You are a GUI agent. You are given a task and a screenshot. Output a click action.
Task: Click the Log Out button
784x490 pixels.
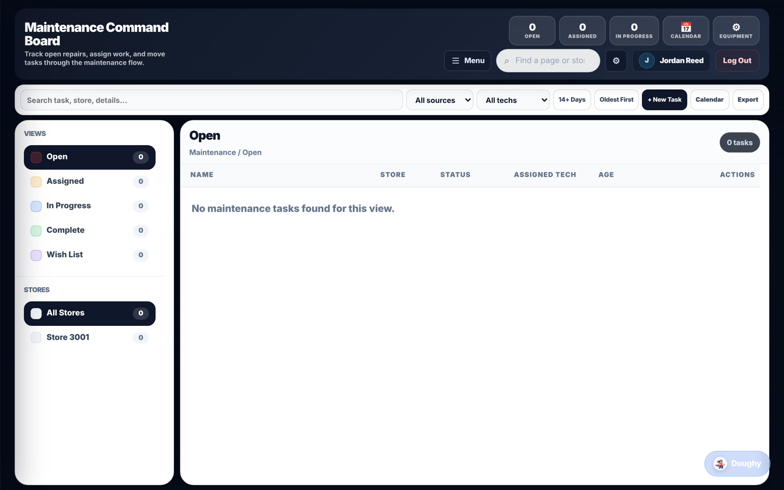coord(737,61)
